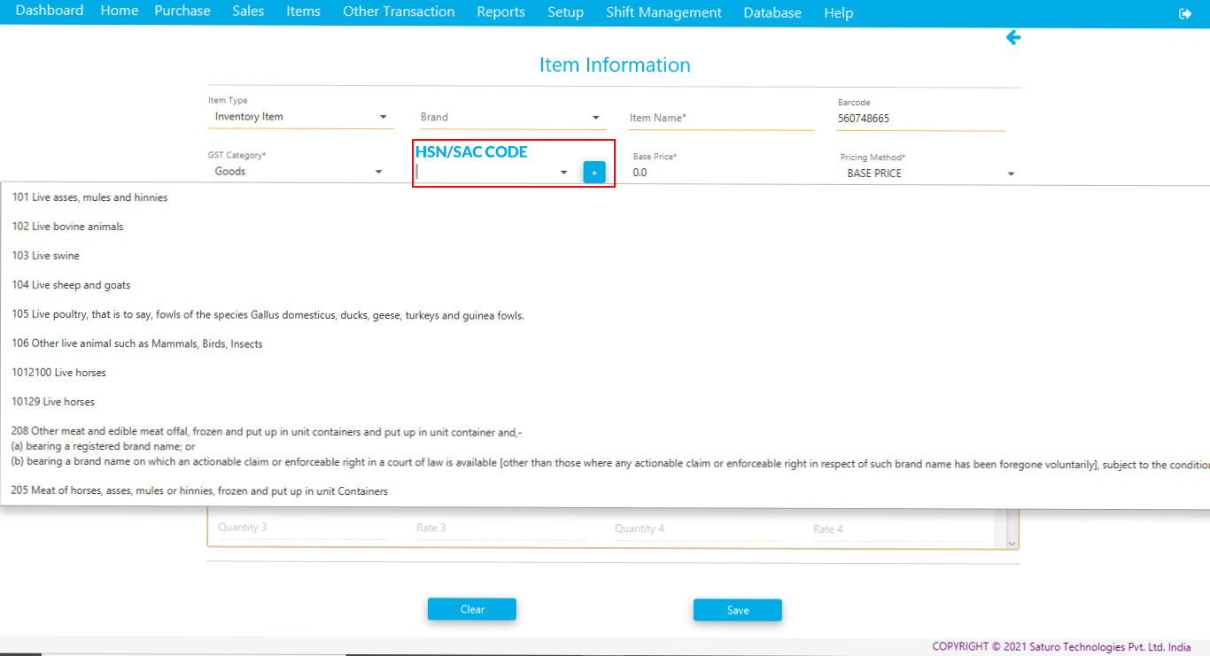Click the Save button
Viewport: 1210px width, 656px height.
coord(737,610)
